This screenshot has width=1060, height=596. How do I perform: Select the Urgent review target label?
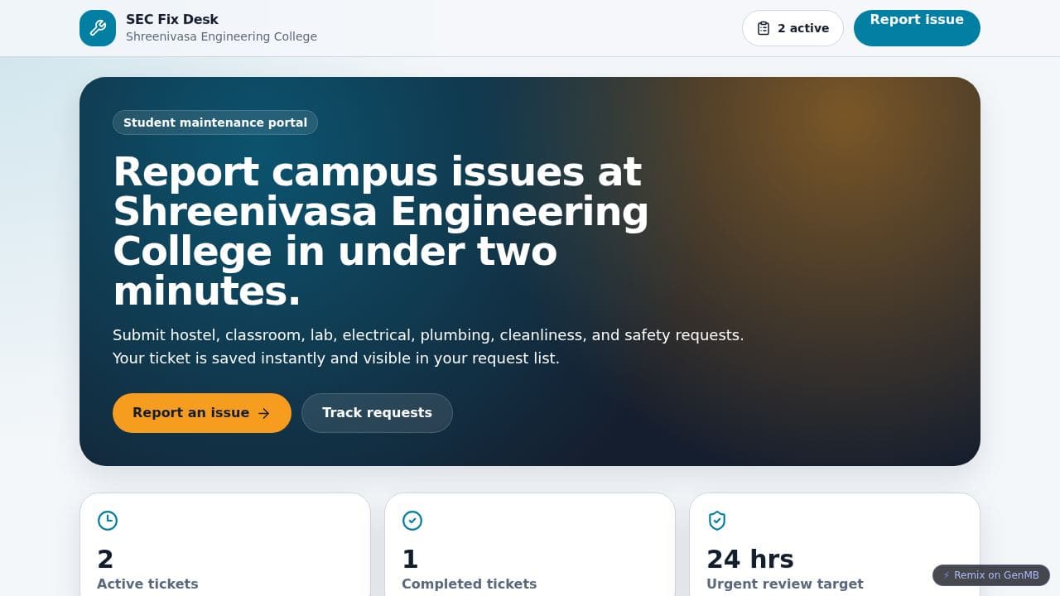pos(785,584)
